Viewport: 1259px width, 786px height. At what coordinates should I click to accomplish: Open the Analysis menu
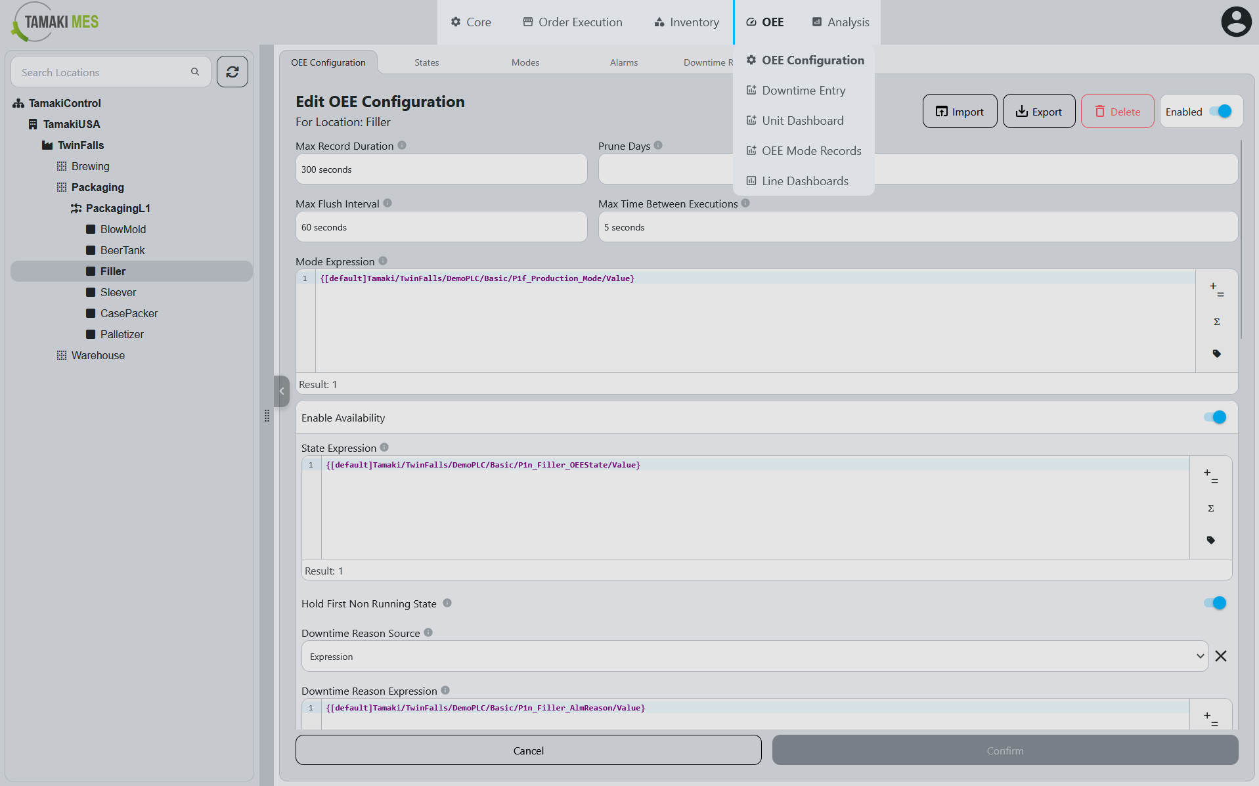(841, 22)
